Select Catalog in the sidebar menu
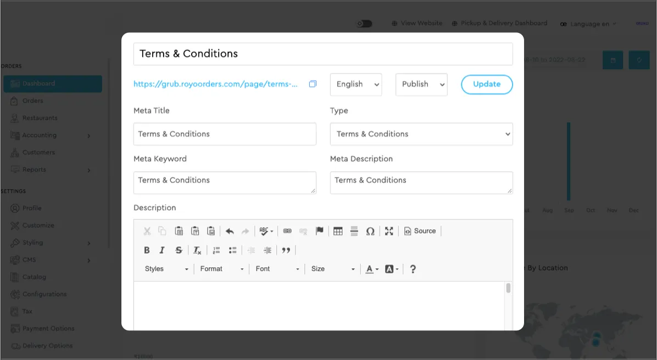 (x=34, y=277)
